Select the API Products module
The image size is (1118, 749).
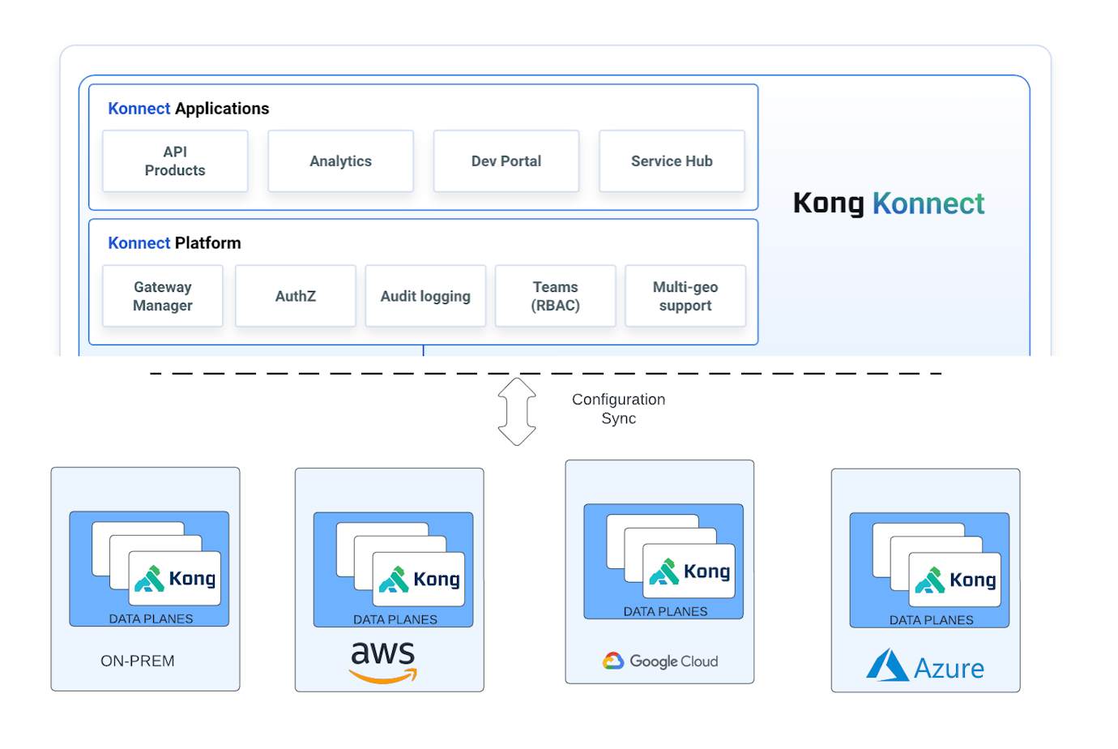tap(174, 160)
